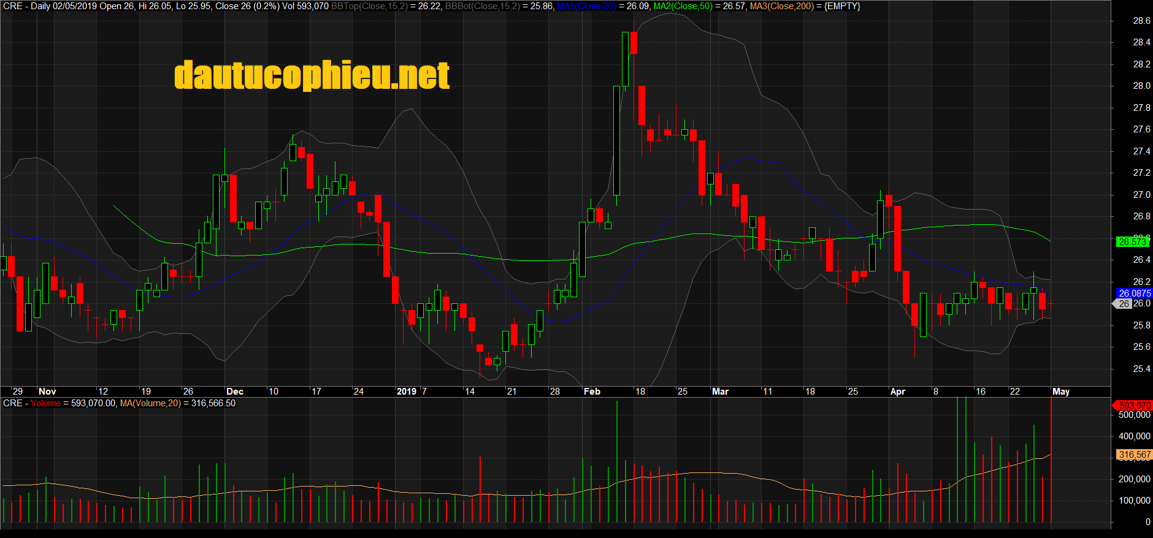
Task: Click the orange 316,567 volume average tag
Action: pos(1134,455)
